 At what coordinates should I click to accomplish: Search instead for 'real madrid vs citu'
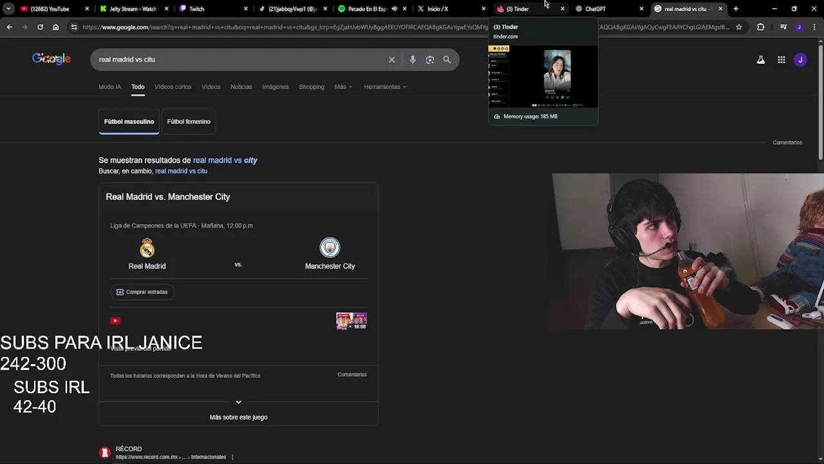(181, 171)
